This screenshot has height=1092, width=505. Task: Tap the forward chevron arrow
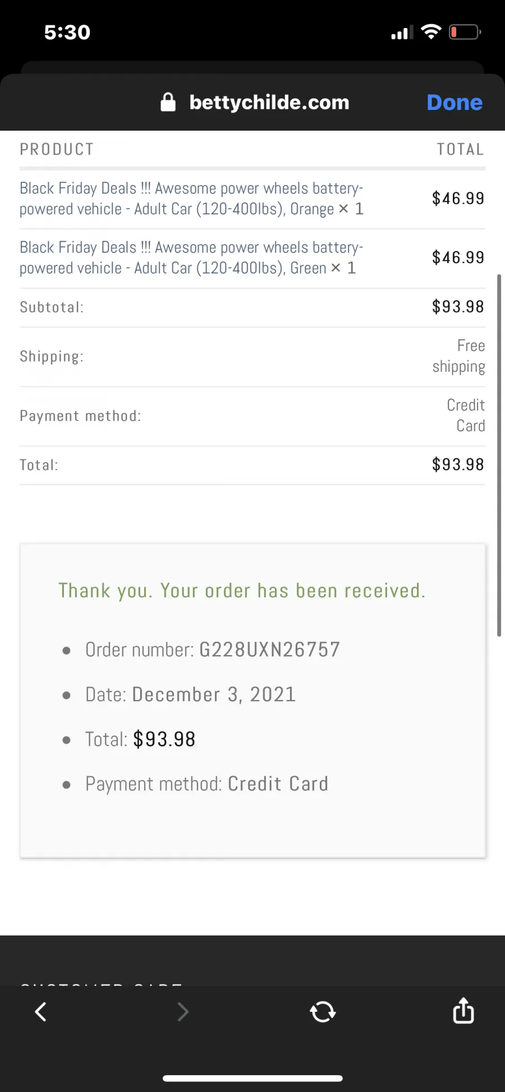click(x=183, y=1012)
